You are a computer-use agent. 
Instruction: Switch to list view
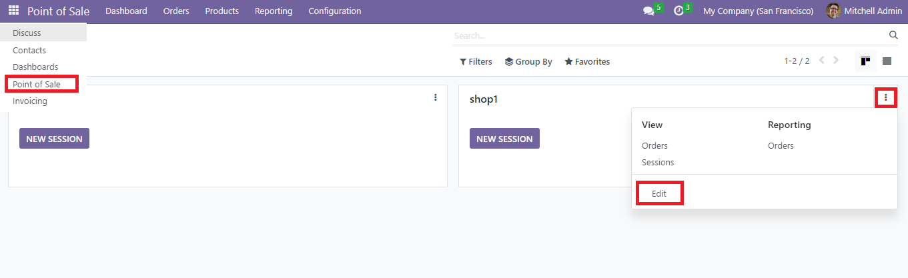click(887, 61)
